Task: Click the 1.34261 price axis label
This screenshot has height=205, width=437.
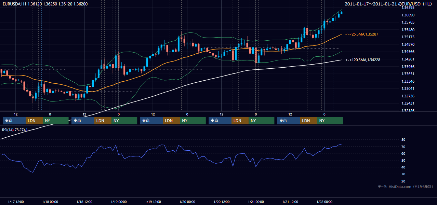Action: pyautogui.click(x=408, y=59)
